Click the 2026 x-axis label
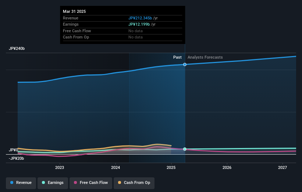Viewport: 302px width, 192px height. (227, 168)
